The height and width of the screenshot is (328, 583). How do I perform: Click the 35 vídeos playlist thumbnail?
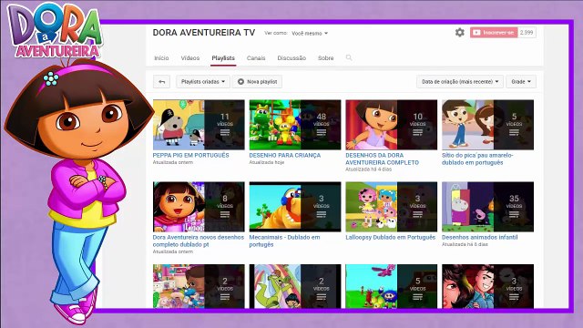tap(488, 207)
